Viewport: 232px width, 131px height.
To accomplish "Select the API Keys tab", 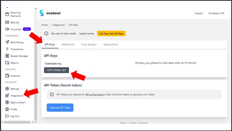I will (50, 44).
